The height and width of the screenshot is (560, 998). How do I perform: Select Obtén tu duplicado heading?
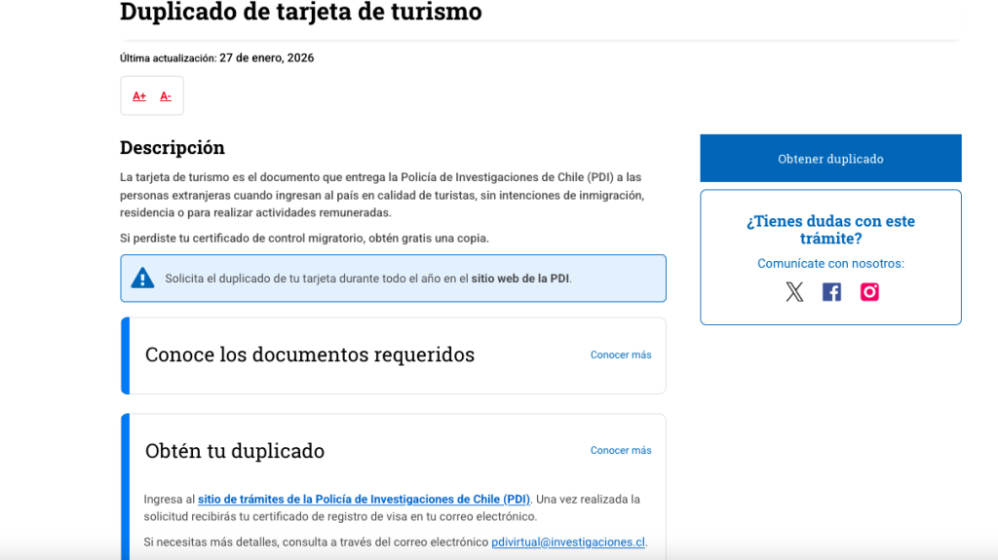pyautogui.click(x=235, y=451)
